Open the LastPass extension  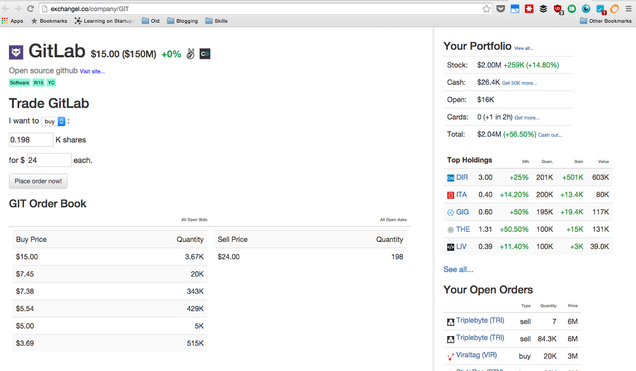point(529,8)
